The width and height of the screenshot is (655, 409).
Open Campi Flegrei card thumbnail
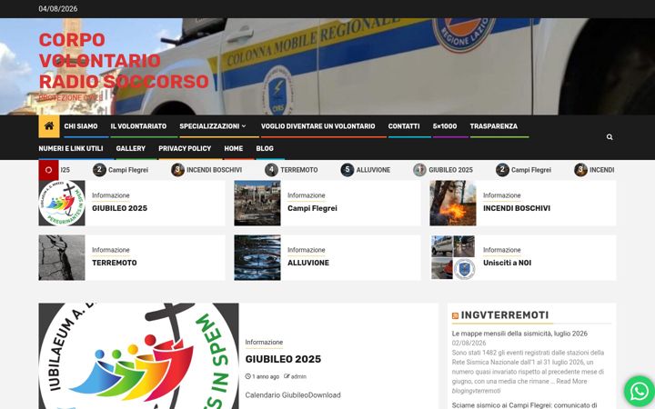(x=257, y=204)
